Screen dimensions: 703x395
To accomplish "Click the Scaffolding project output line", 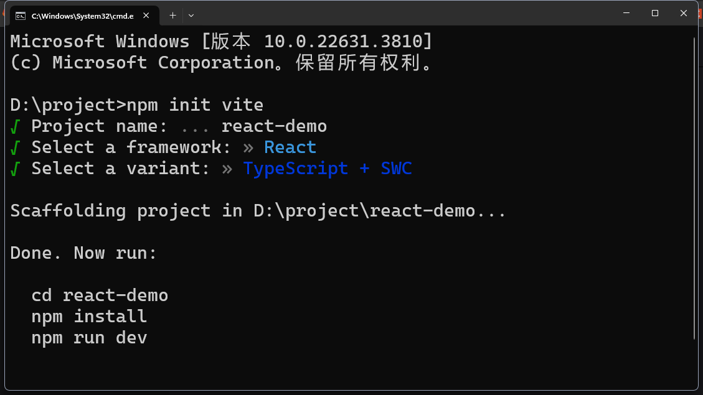I will [x=258, y=211].
